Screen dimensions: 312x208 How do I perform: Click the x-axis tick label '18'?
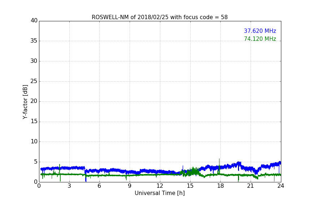tap(220, 186)
